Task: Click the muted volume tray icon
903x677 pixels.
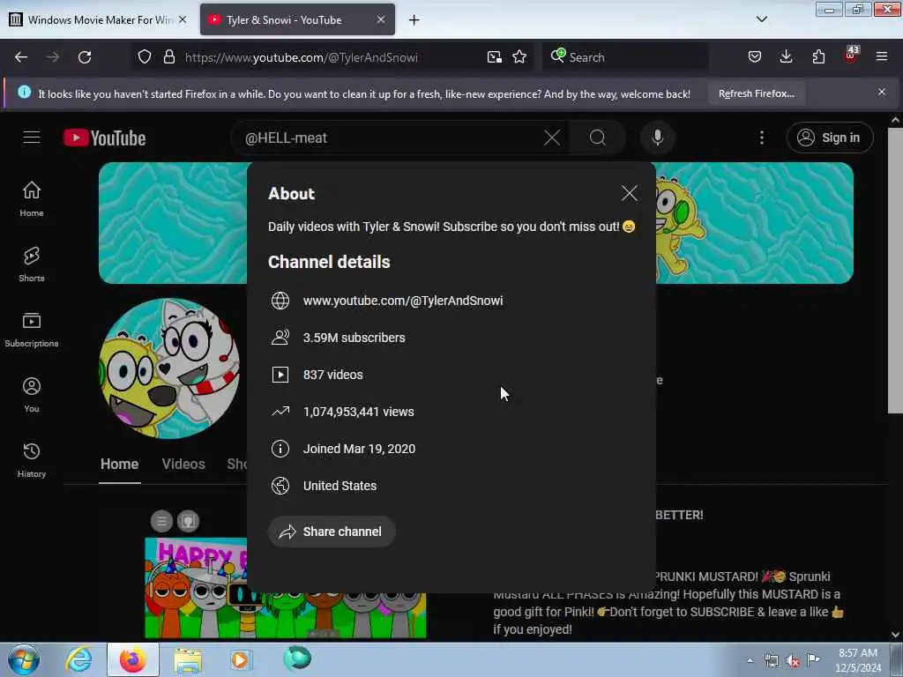Action: [793, 661]
